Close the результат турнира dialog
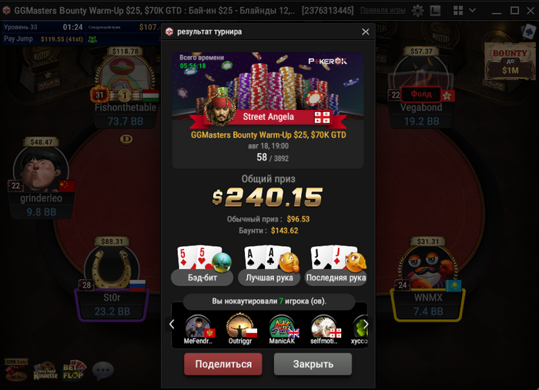The height and width of the screenshot is (390, 539). [x=366, y=32]
